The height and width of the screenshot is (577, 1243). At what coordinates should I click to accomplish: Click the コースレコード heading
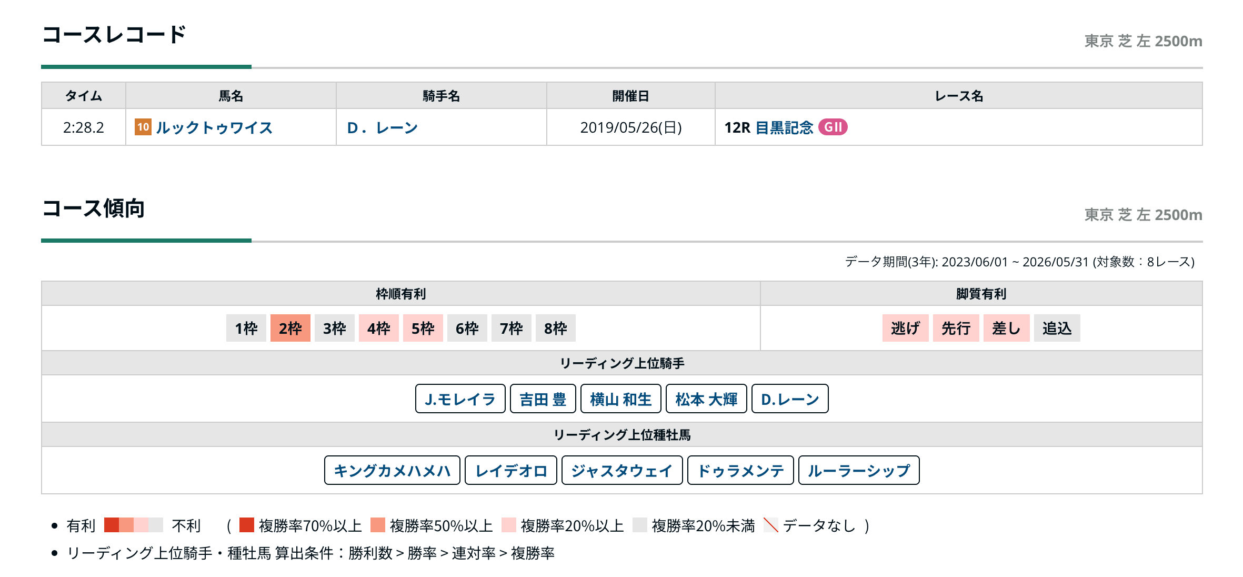[114, 35]
